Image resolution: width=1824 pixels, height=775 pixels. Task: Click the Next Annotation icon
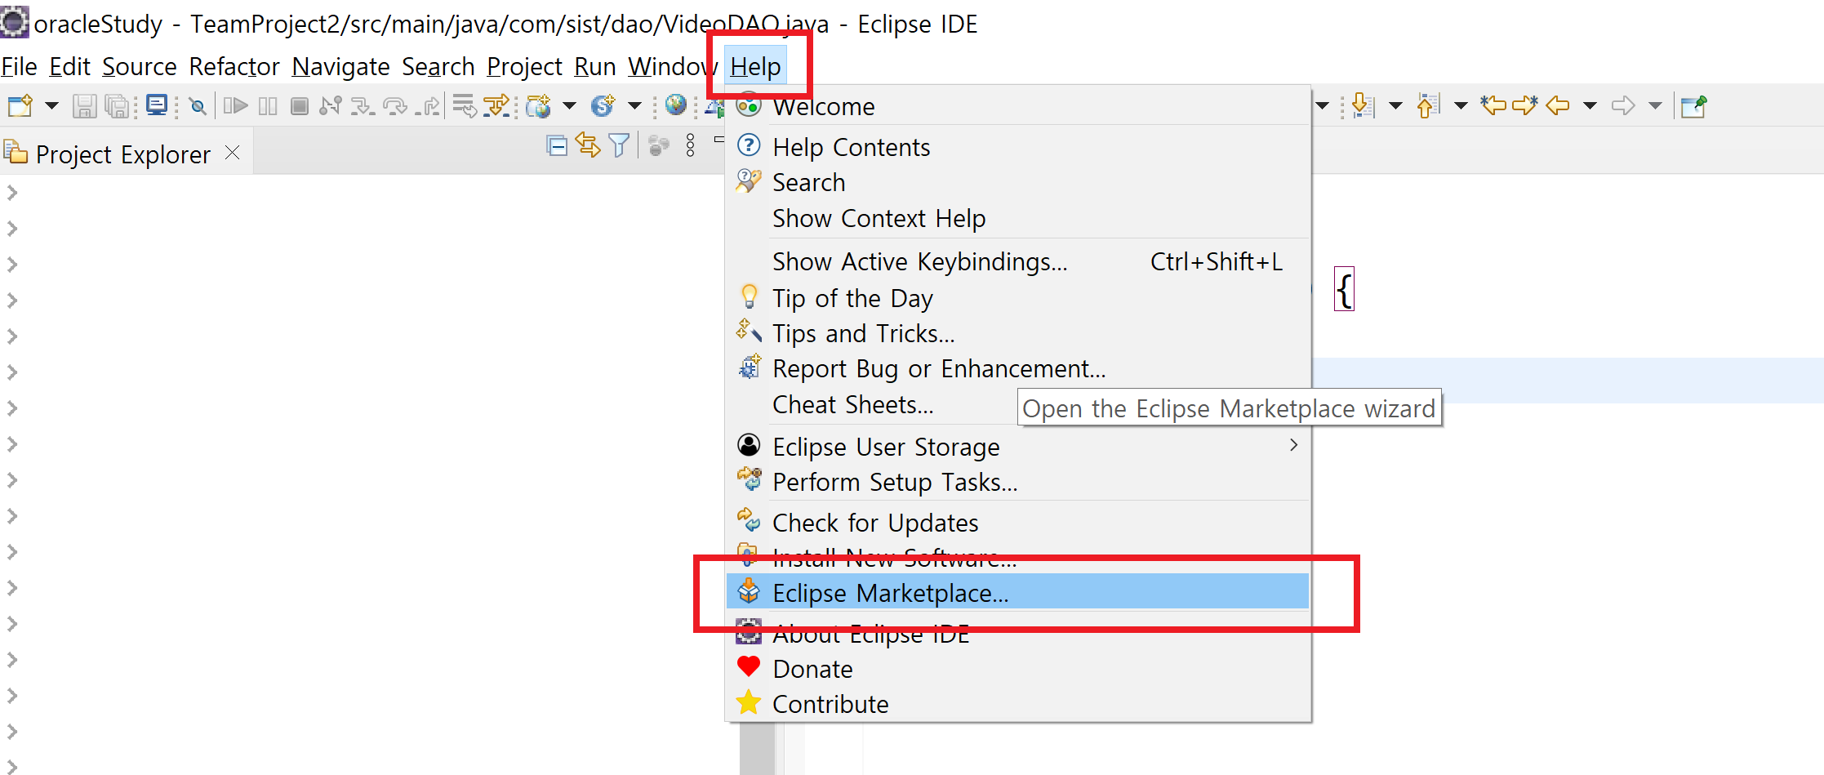click(1362, 105)
